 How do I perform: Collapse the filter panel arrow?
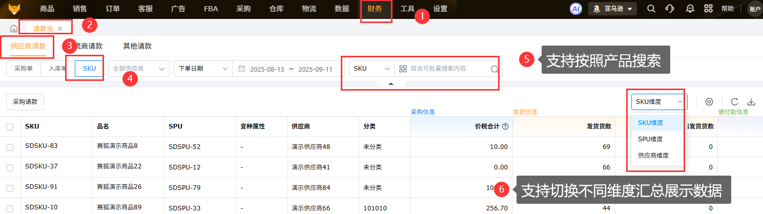tap(390, 83)
